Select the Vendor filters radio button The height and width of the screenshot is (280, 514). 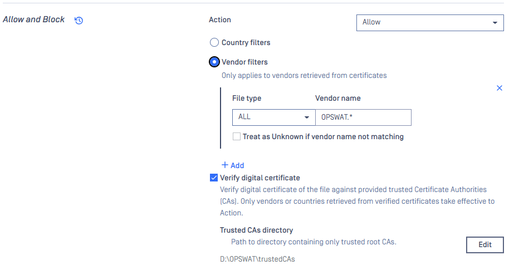pyautogui.click(x=214, y=62)
